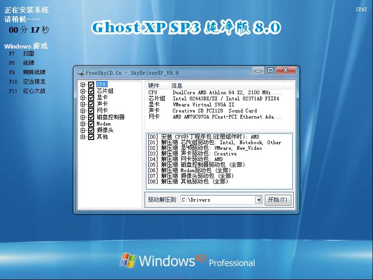The height and width of the screenshot is (280, 373).
Task: Click log line [01] 解压缩 芯片组驱动包
Action: tap(214, 142)
